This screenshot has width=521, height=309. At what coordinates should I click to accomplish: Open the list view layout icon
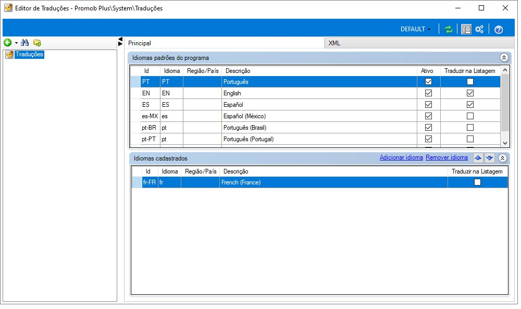pos(466,29)
